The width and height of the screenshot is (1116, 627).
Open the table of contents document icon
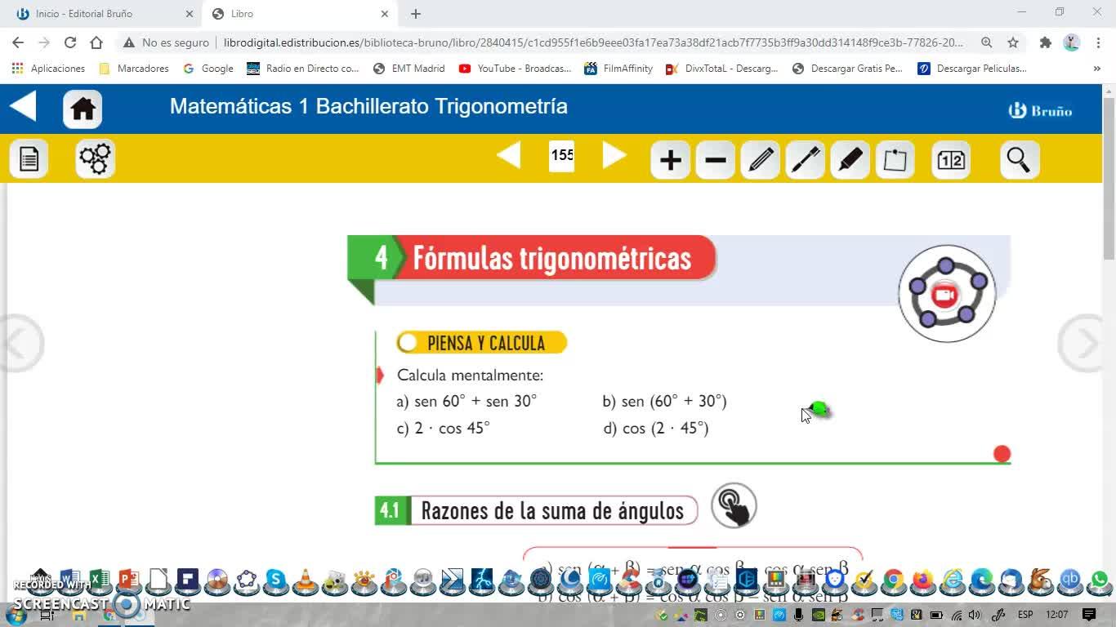(29, 158)
